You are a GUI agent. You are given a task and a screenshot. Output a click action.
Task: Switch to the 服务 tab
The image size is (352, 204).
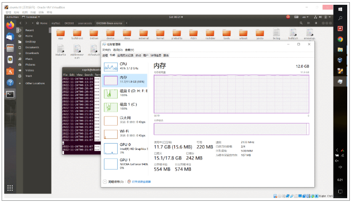166,56
